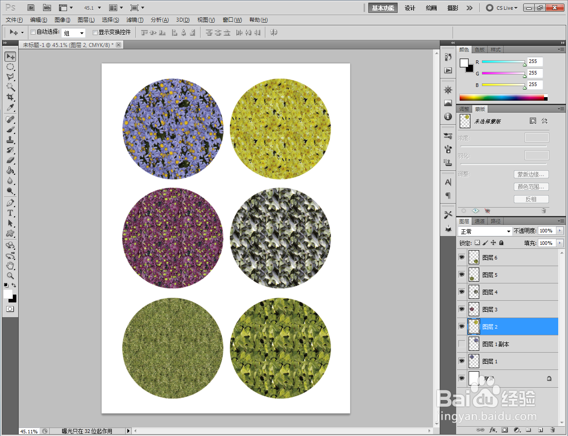Open the 图像(I) menu
This screenshot has height=436, width=568.
click(62, 20)
